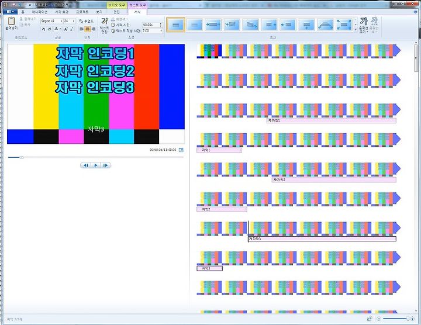Click the storyboard zoom slider

click(x=408, y=319)
